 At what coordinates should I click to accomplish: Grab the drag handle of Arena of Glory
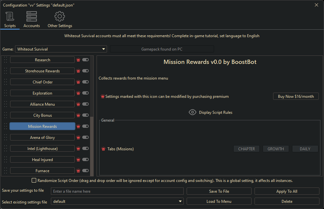(x=6, y=137)
